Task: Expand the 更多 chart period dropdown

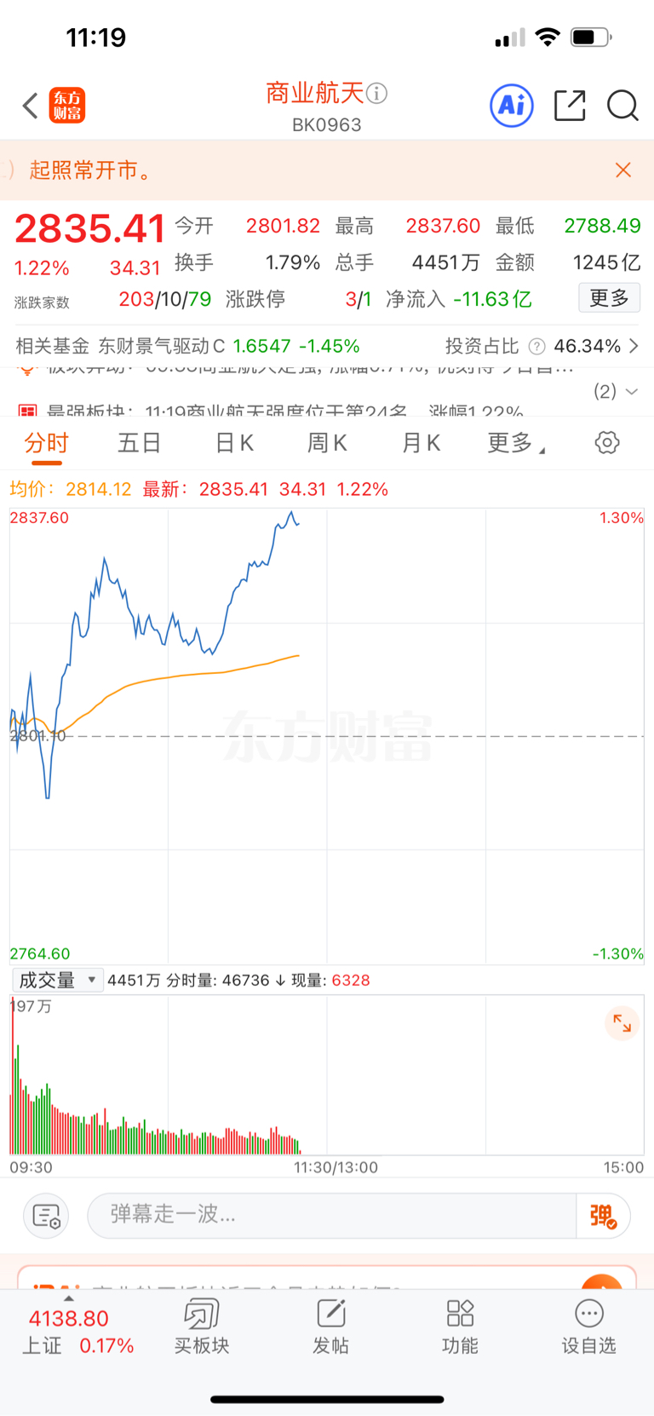Action: 514,443
